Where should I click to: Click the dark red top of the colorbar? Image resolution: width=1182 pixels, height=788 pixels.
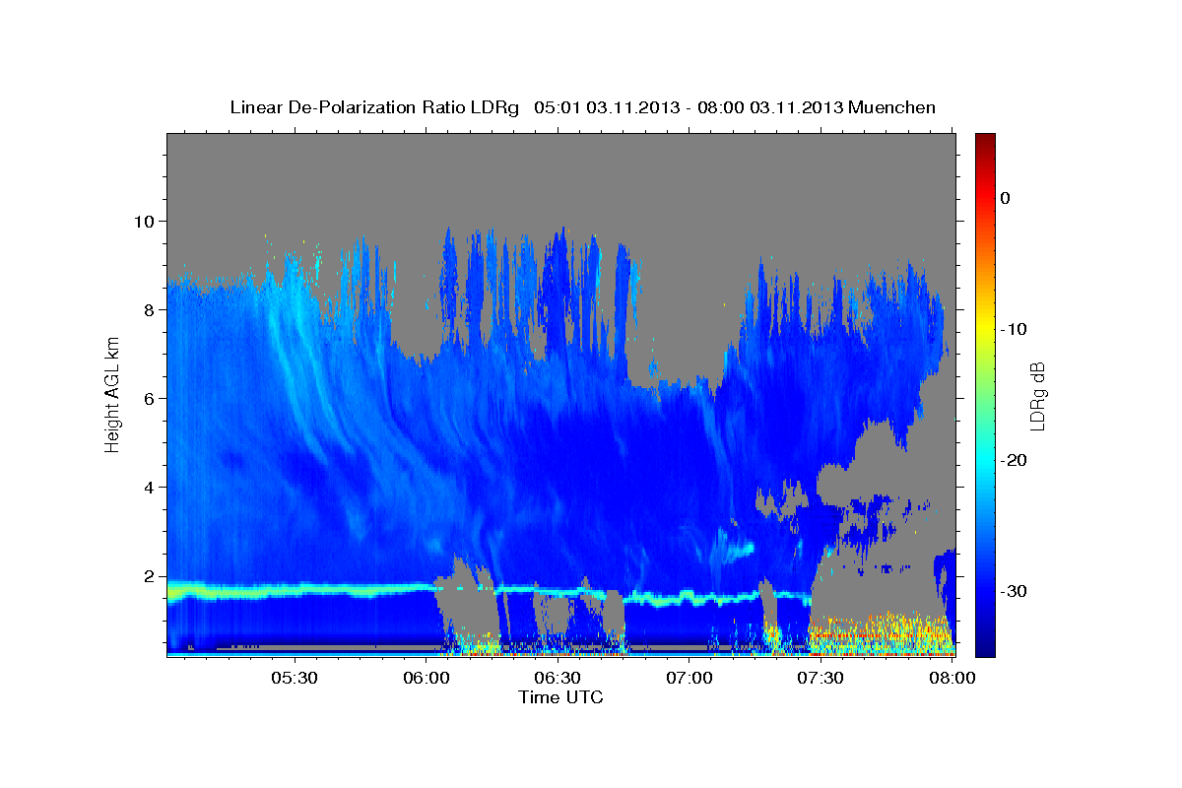pyautogui.click(x=985, y=140)
